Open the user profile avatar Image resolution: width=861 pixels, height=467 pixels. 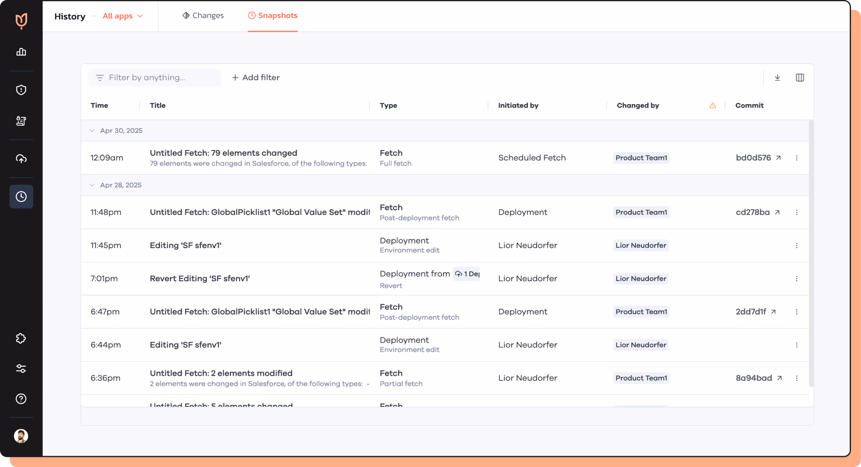click(x=21, y=436)
